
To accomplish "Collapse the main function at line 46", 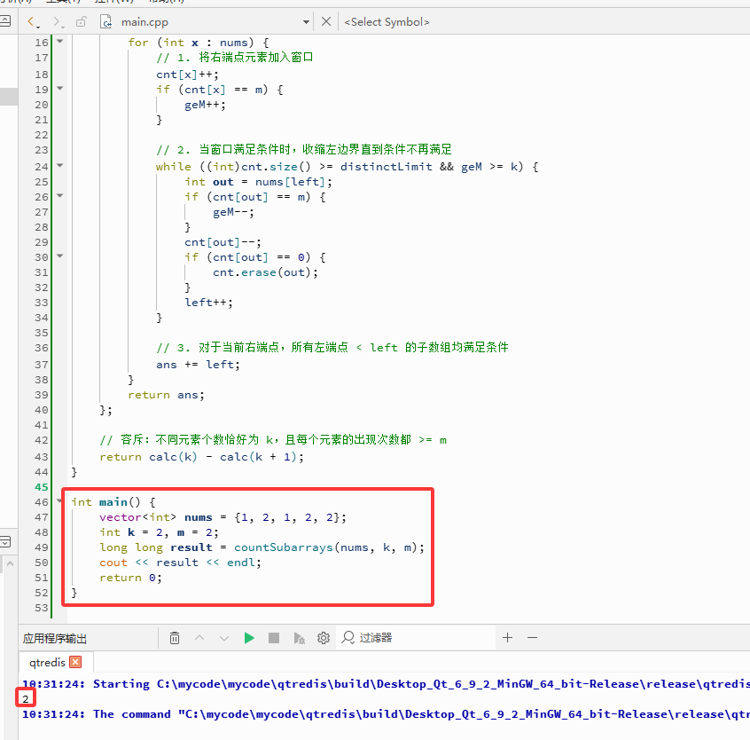I will [60, 501].
